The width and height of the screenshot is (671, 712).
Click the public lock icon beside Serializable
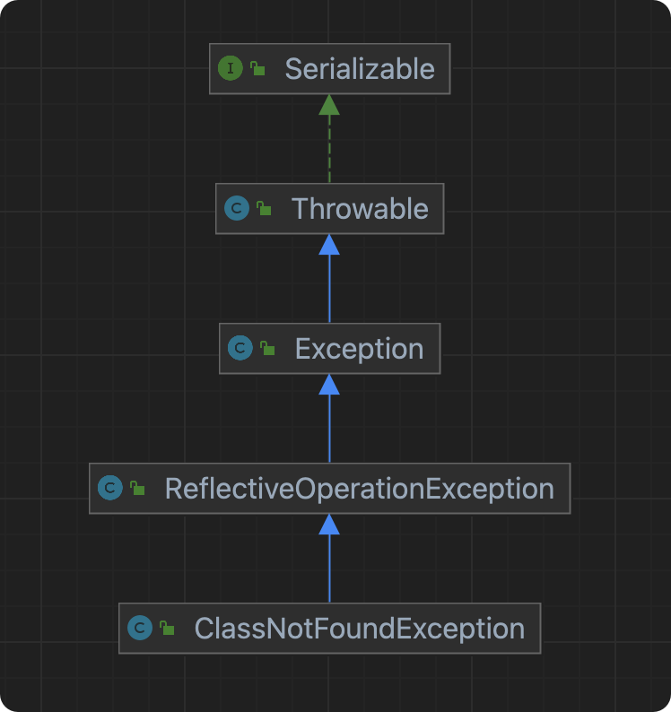pos(257,68)
